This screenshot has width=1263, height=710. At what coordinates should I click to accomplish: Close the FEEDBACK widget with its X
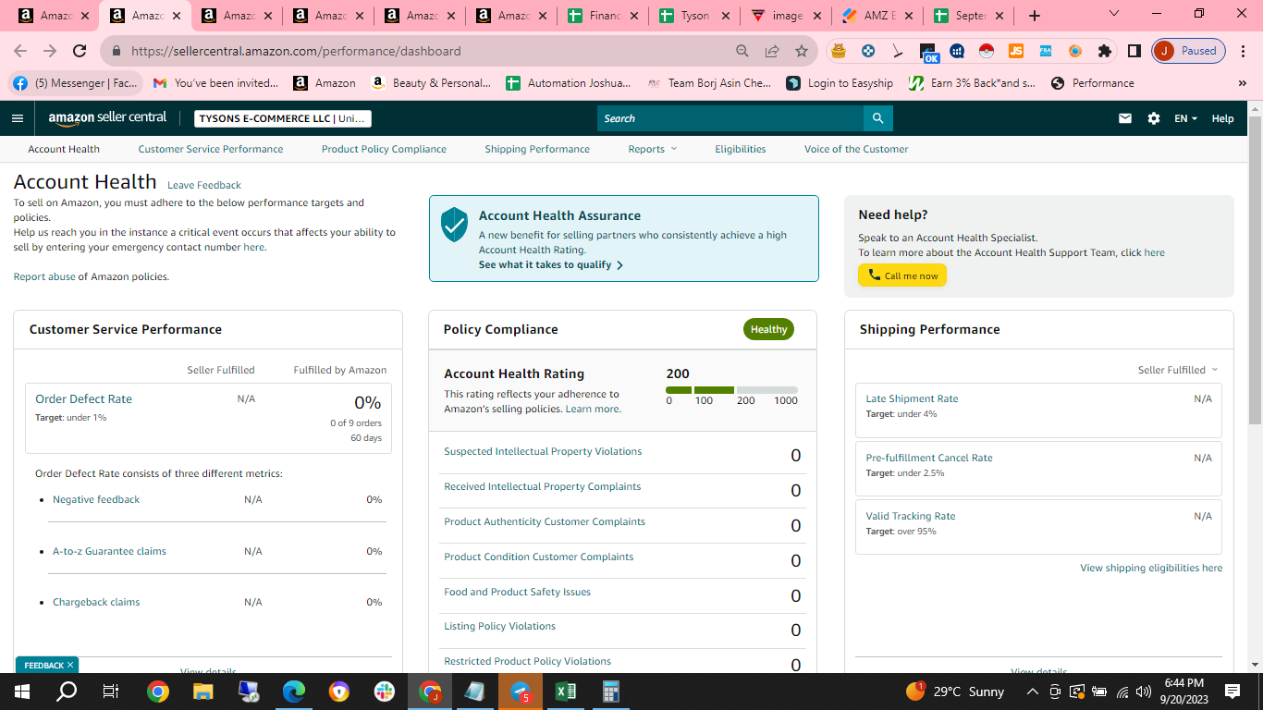70,666
